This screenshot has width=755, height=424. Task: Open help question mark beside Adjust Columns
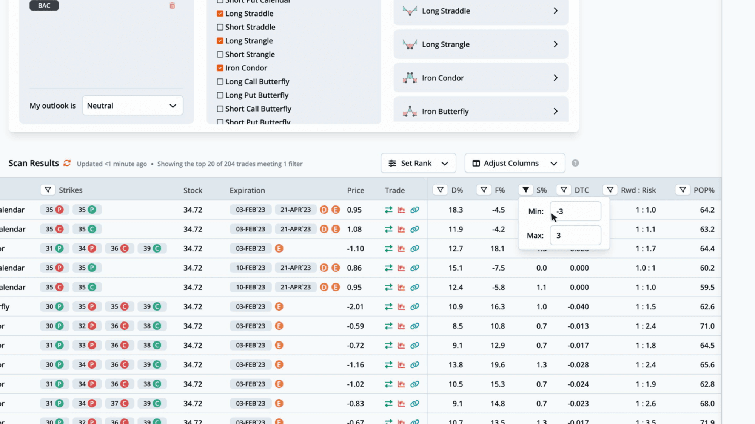point(575,163)
